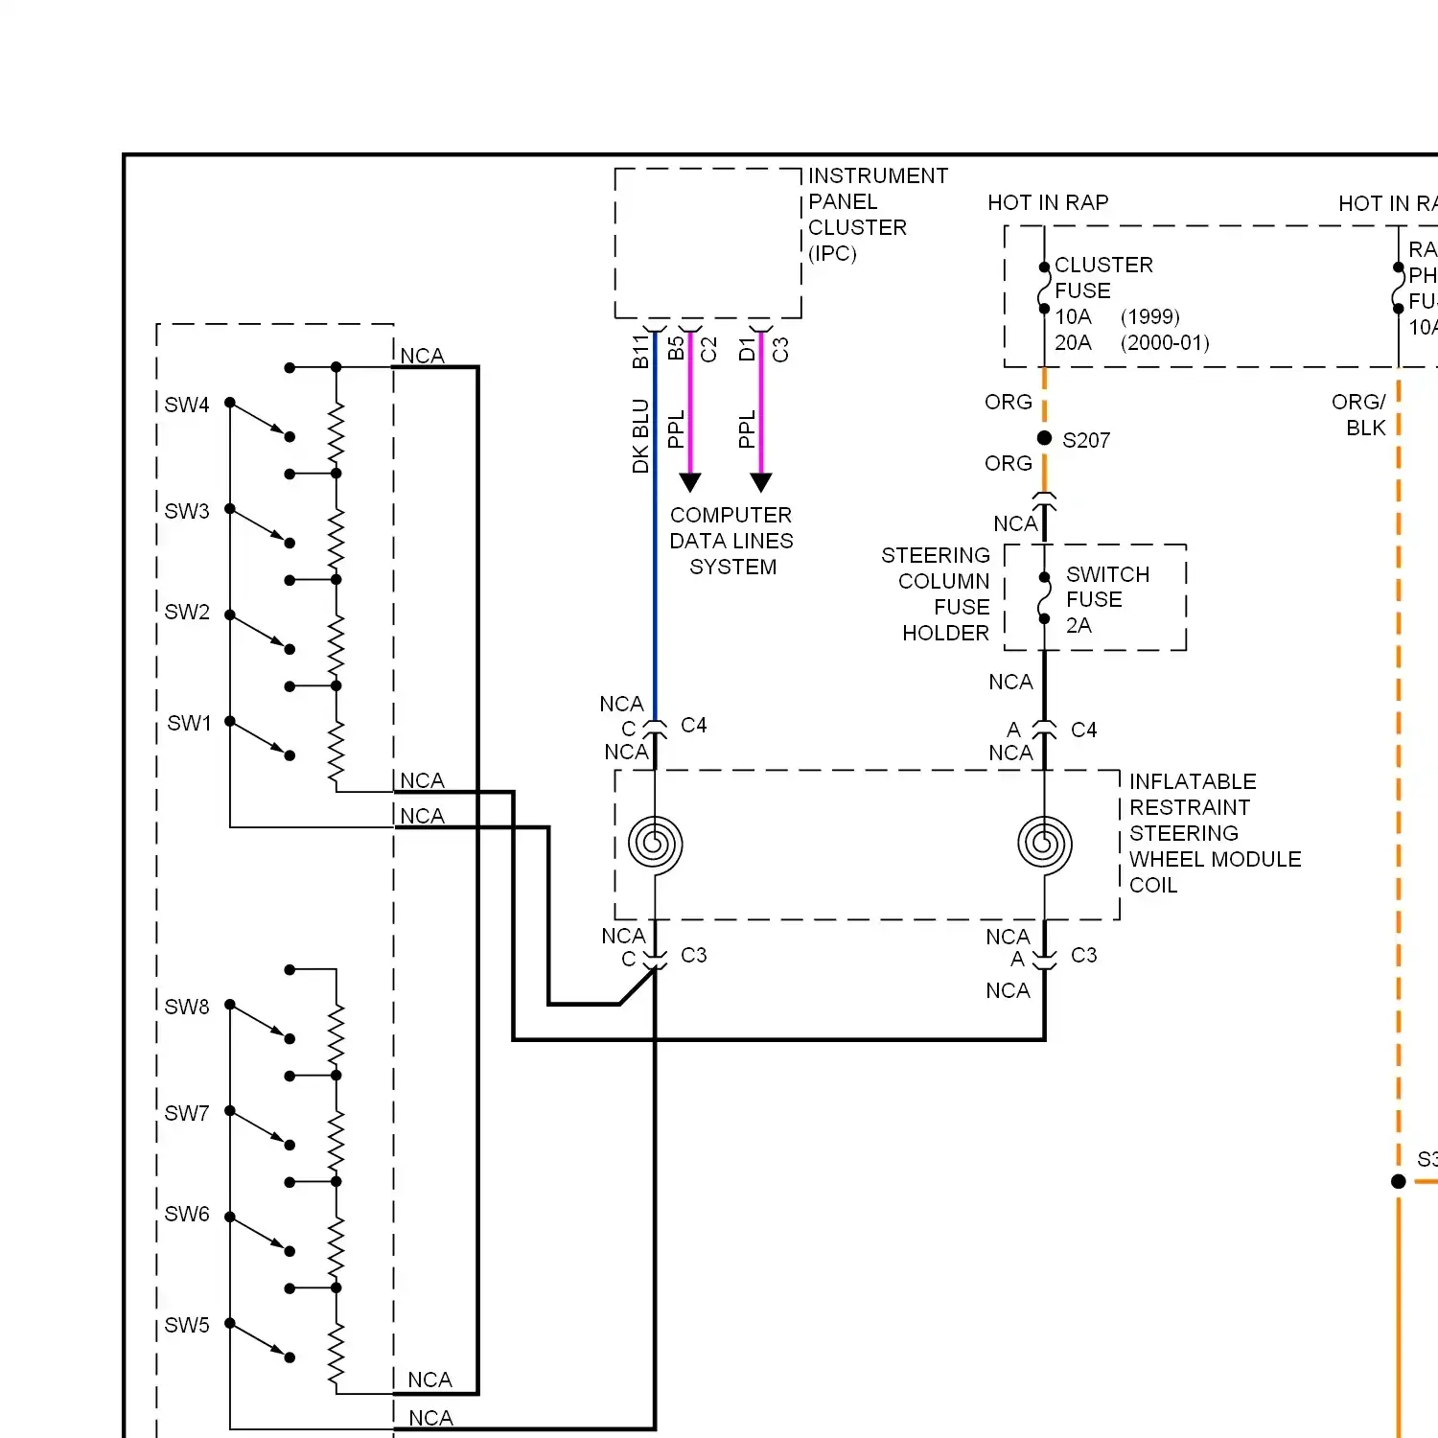Click the B11 connector pin label
1438x1438 pixels.
[x=640, y=352]
